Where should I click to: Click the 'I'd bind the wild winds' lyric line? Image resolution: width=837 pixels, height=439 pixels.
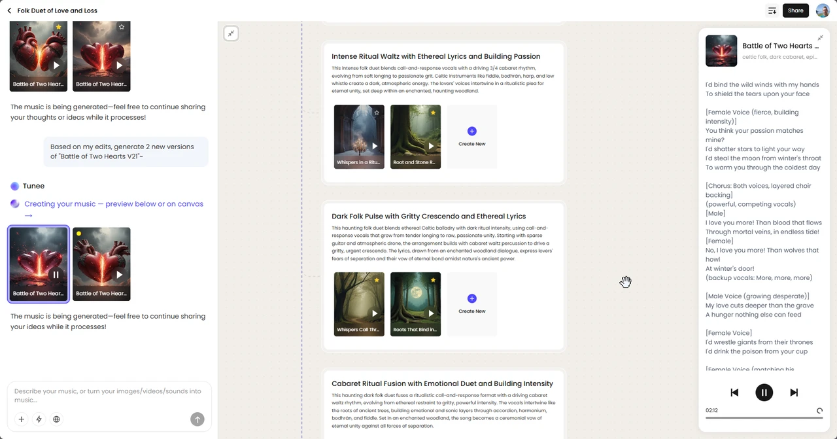pos(762,84)
